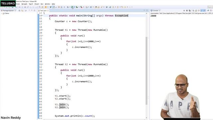Clear the Console output

(193, 10)
